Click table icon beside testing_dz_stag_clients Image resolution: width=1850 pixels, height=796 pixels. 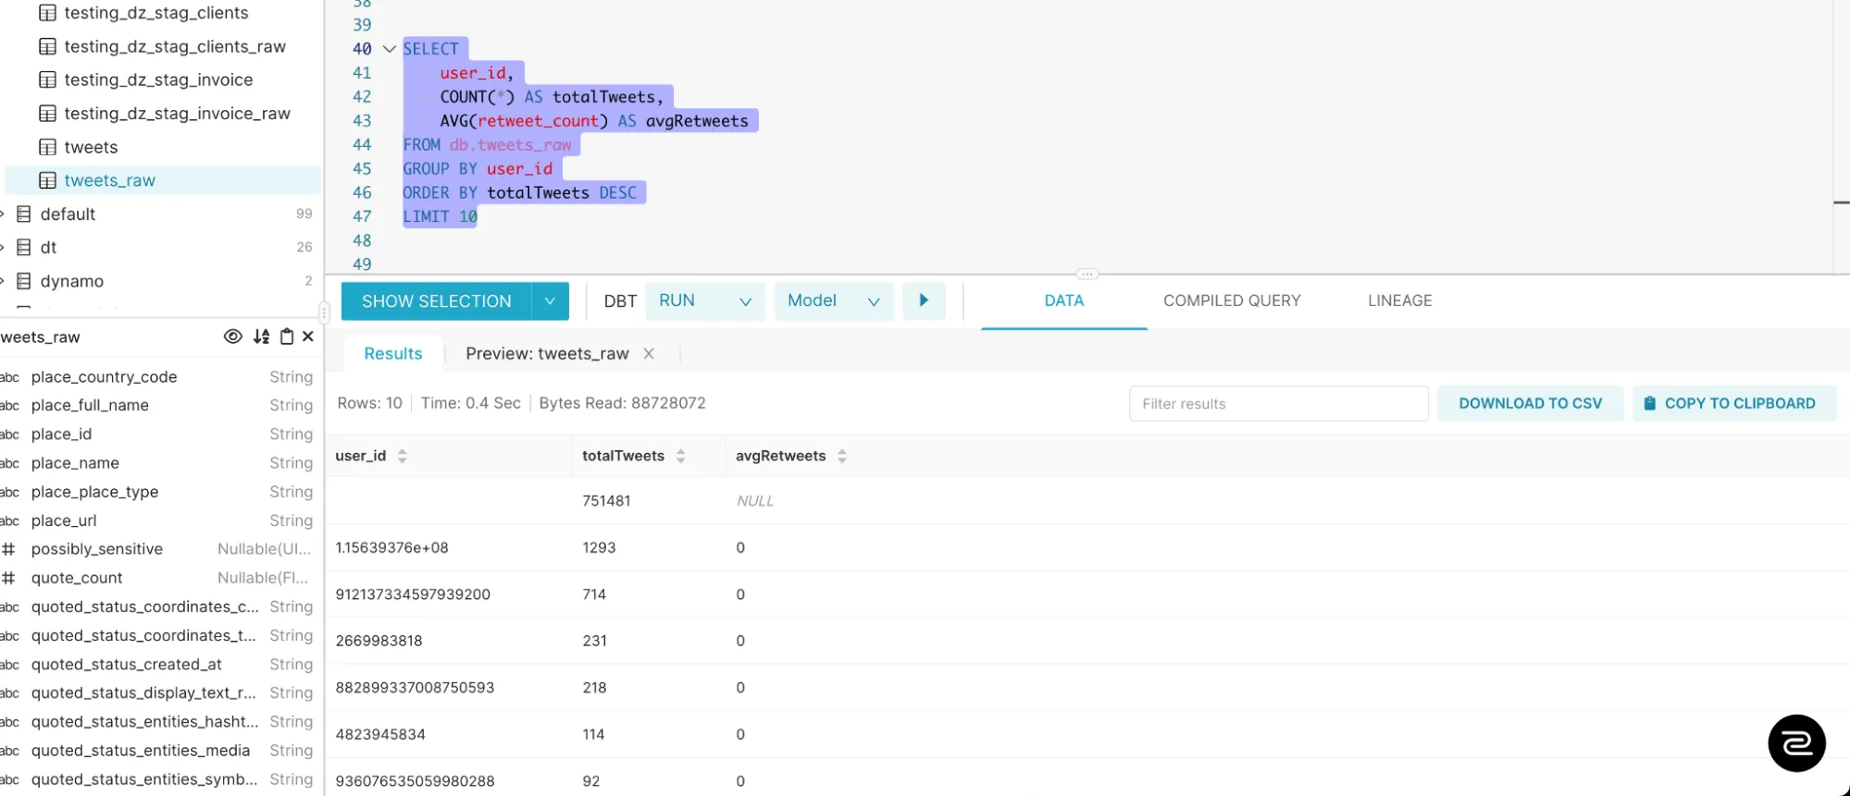(47, 13)
